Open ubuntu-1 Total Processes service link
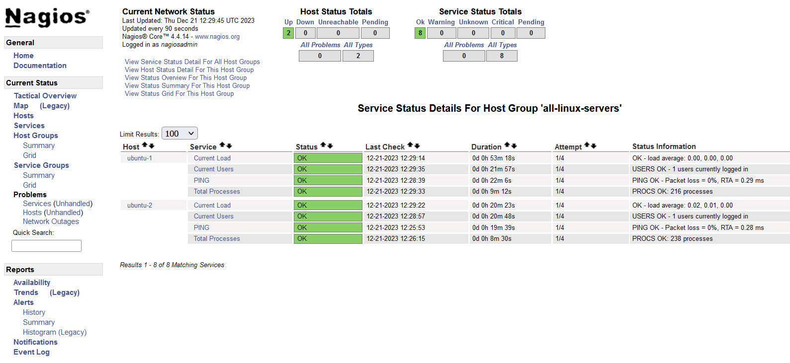The height and width of the screenshot is (363, 790). [217, 192]
